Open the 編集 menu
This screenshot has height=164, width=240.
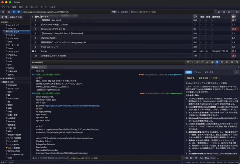14,7
